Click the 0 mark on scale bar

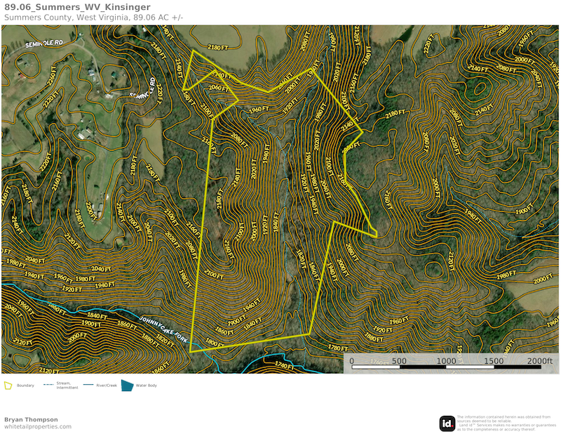click(x=351, y=361)
